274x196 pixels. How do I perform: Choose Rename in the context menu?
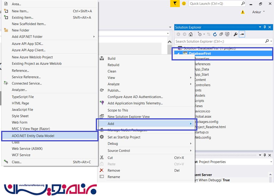146,177
